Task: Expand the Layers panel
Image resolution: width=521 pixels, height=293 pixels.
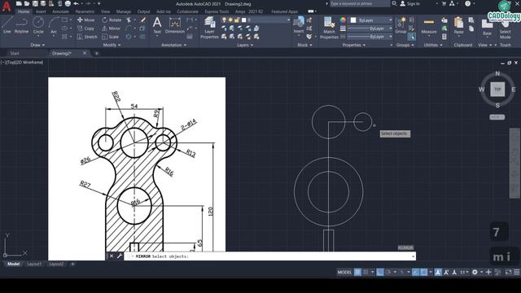Action: (245, 45)
